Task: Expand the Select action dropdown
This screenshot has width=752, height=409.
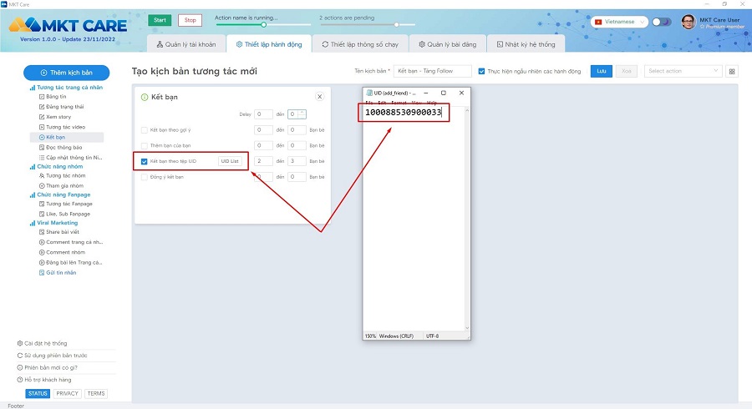Action: pos(683,71)
